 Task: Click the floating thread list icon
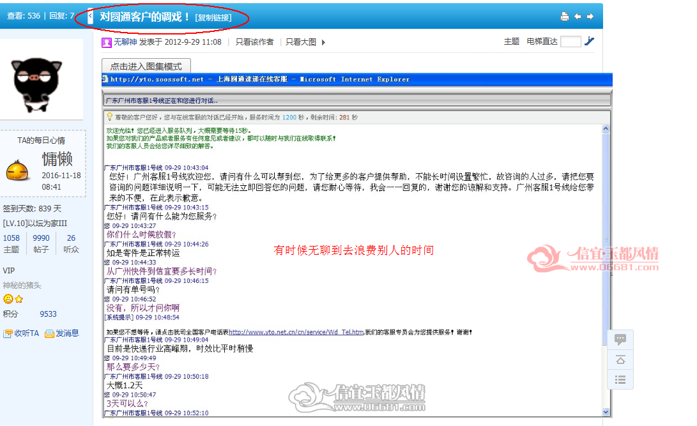click(x=620, y=379)
